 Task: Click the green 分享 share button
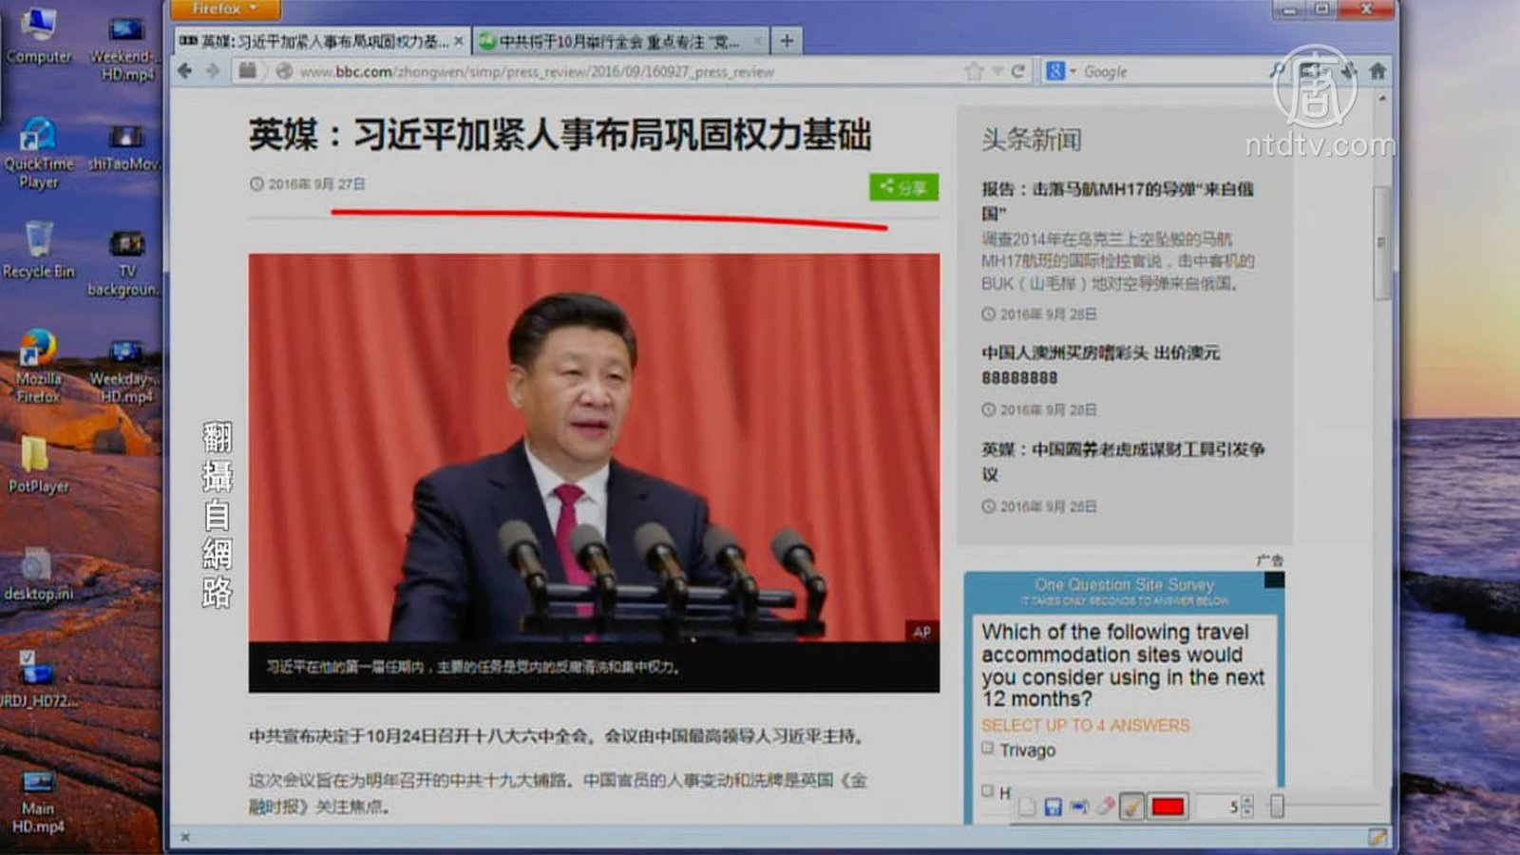902,187
